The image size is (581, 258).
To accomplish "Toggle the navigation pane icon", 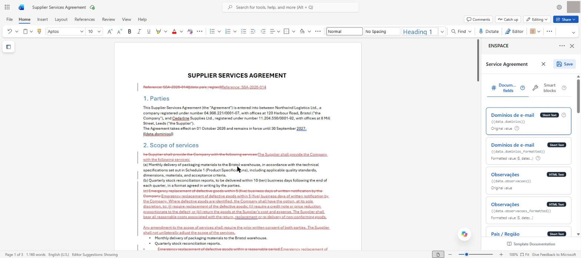I will [x=8, y=47].
